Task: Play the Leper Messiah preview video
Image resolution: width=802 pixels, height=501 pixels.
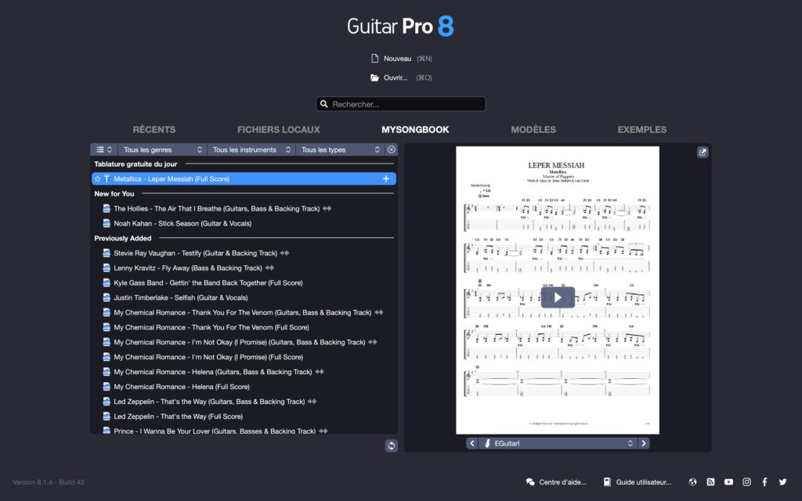Action: coord(557,297)
